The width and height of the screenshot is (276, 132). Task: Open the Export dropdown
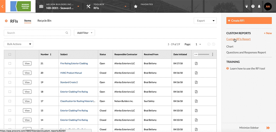point(205,21)
